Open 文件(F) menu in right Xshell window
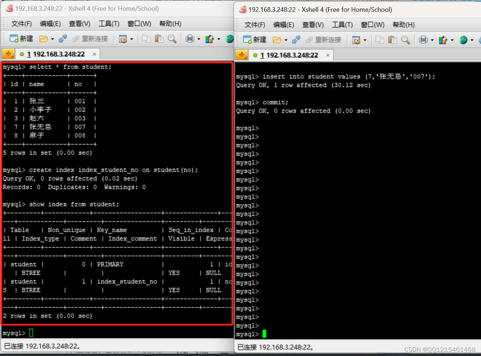The width and height of the screenshot is (481, 356). point(255,25)
